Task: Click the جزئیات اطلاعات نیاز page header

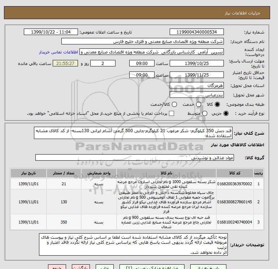Action: point(242,13)
